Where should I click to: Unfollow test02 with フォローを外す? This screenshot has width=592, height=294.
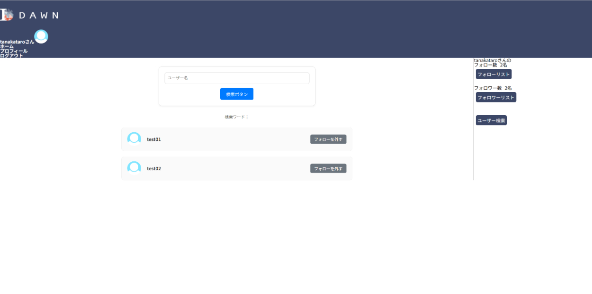tap(328, 169)
